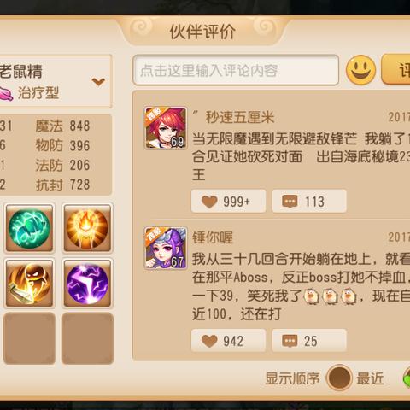The height and width of the screenshot is (410, 410).
Task: Toggle the green sort option beside 最近
Action: (x=407, y=378)
